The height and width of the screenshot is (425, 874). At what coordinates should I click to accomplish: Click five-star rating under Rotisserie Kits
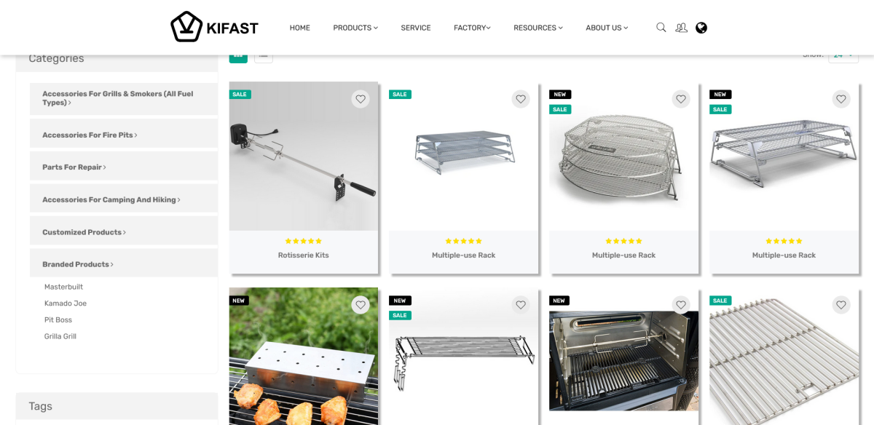pyautogui.click(x=304, y=241)
